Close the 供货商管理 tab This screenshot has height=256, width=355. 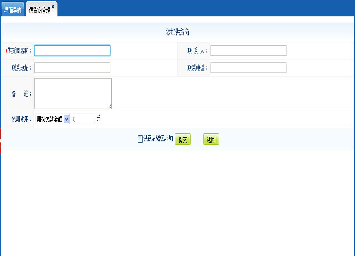coord(53,7)
